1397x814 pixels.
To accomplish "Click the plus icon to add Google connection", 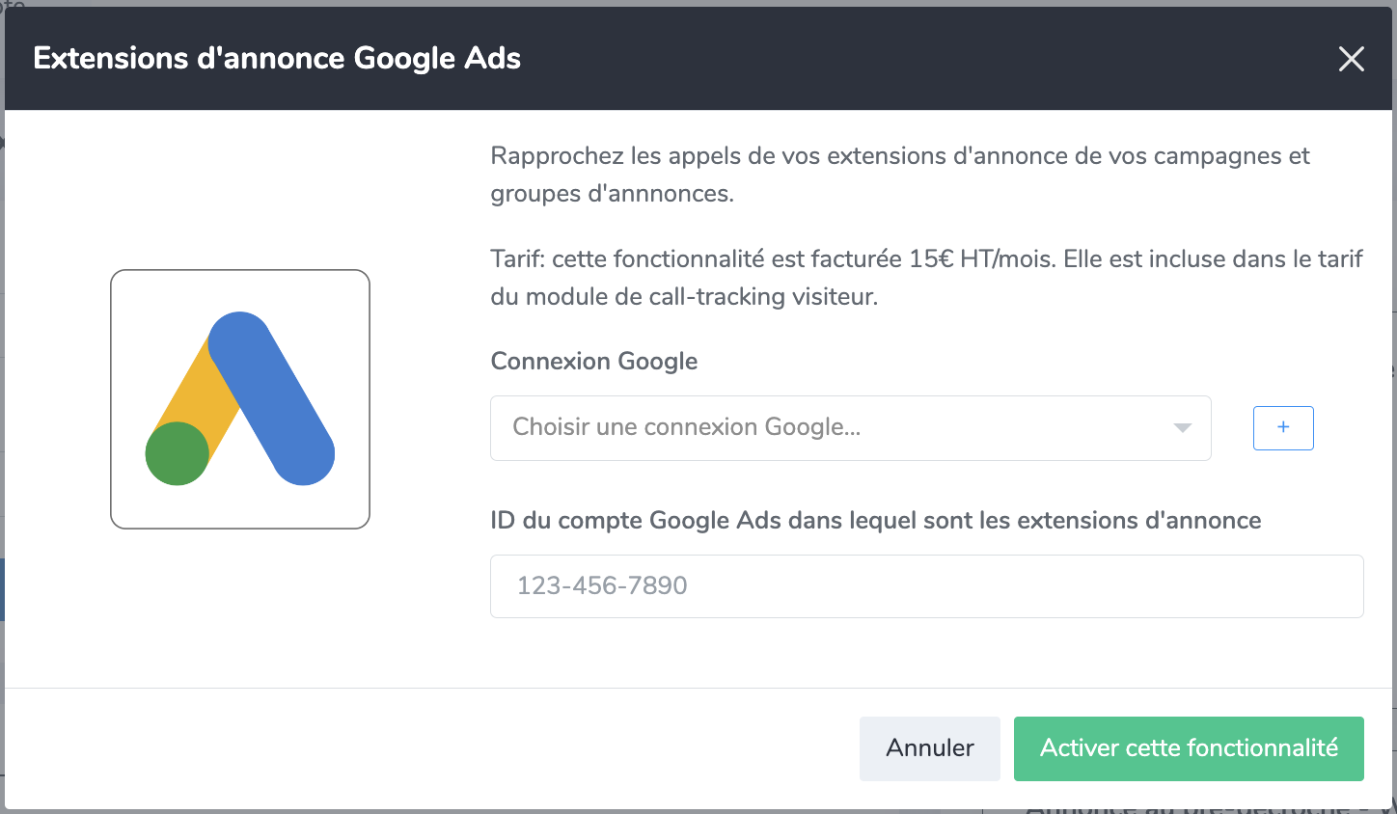I will pyautogui.click(x=1283, y=427).
